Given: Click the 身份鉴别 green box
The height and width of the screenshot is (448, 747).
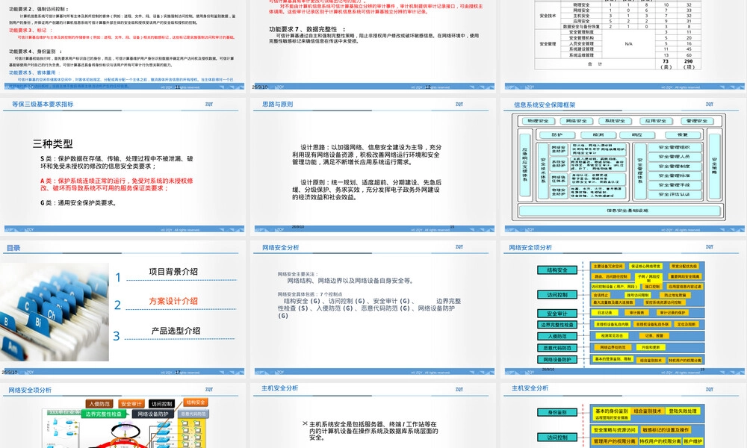Looking at the screenshot, I should coord(557,412).
